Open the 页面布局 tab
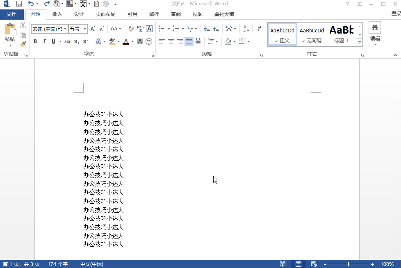The width and height of the screenshot is (401, 268). coord(105,14)
